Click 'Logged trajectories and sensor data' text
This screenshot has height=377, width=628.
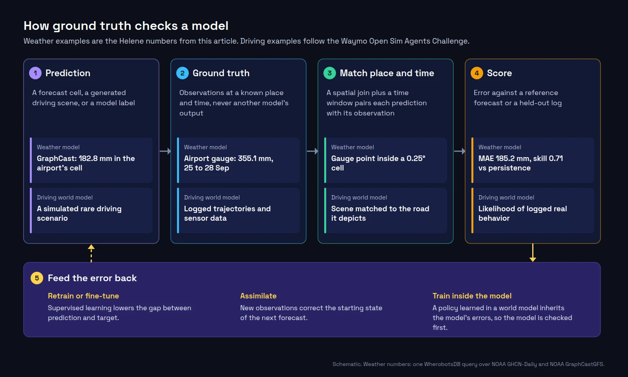point(227,213)
